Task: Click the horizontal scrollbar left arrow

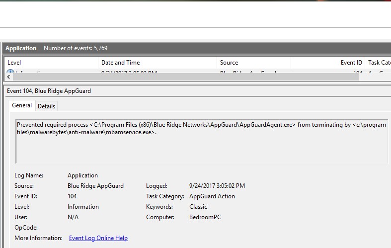Action: (x=8, y=77)
